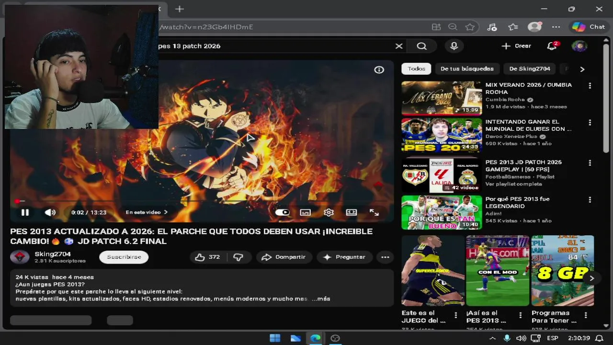
Task: Subscribe to Sking2704 with Suscribirse
Action: 124,257
